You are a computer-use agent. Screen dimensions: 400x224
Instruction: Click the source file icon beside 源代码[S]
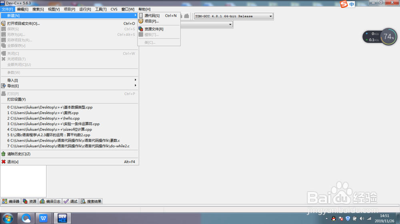[x=141, y=16]
